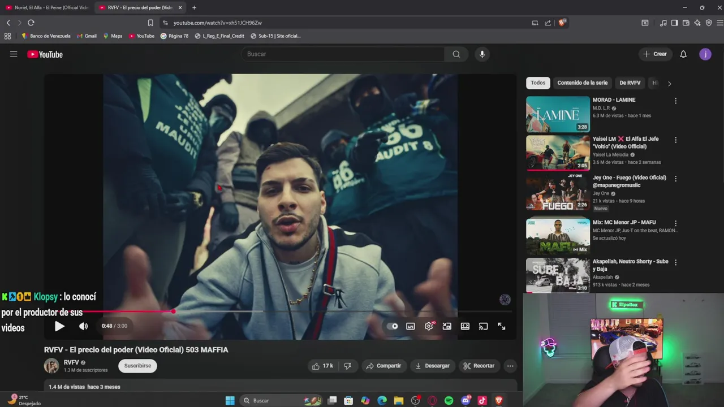Open more actions under the video
Screen dimensions: 724x407
[x=510, y=366]
